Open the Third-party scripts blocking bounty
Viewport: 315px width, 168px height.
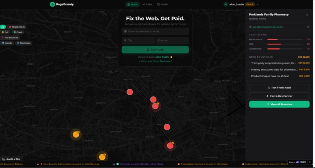[x=279, y=63]
